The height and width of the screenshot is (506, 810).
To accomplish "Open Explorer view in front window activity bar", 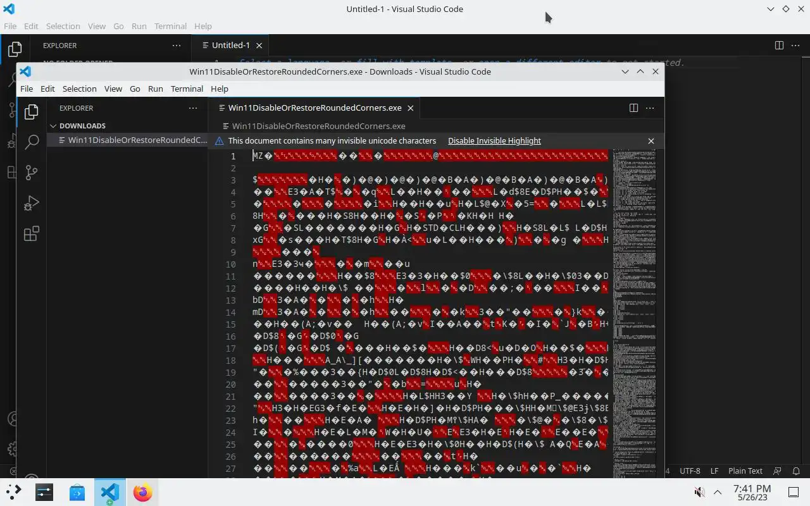I will click(x=31, y=112).
